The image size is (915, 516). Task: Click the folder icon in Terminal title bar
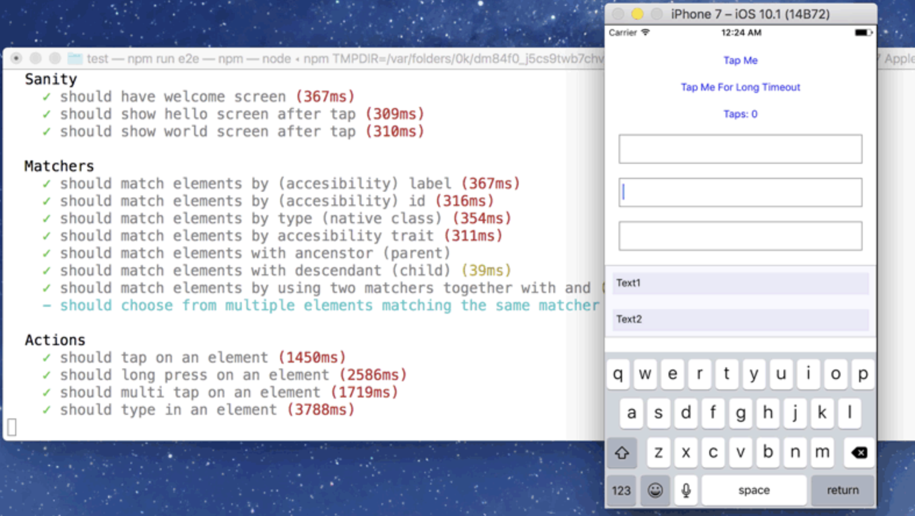point(75,59)
